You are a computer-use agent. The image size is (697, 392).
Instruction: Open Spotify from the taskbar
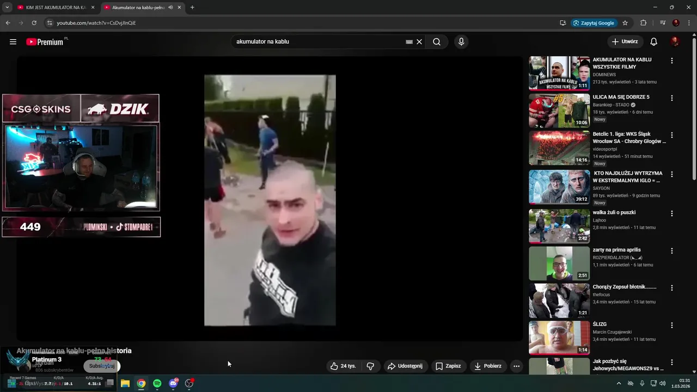point(157,383)
